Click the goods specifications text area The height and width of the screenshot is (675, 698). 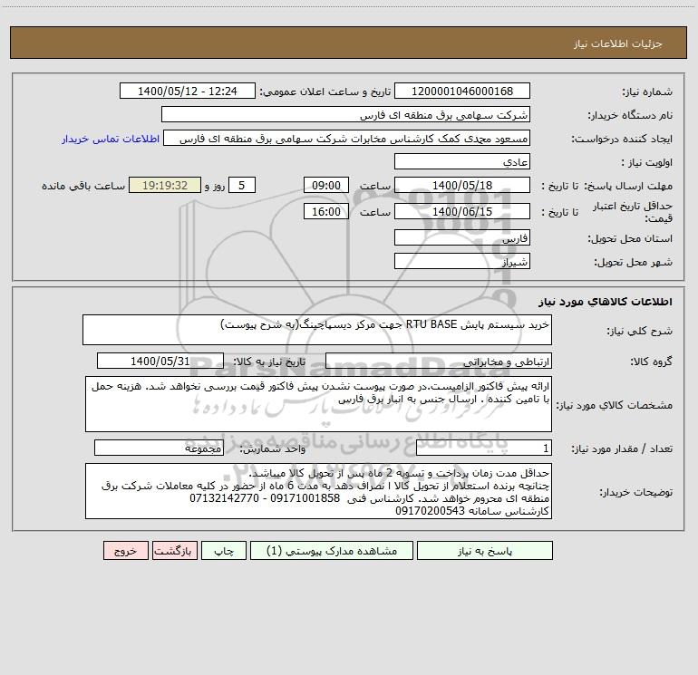click(318, 404)
